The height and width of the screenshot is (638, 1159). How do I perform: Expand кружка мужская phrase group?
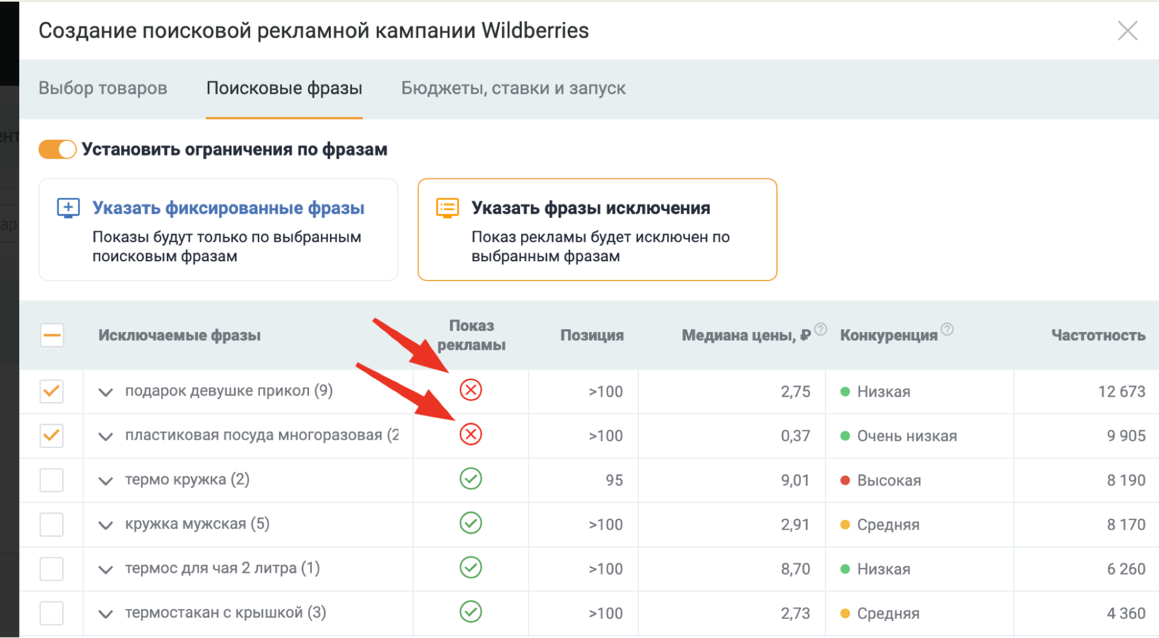106,525
